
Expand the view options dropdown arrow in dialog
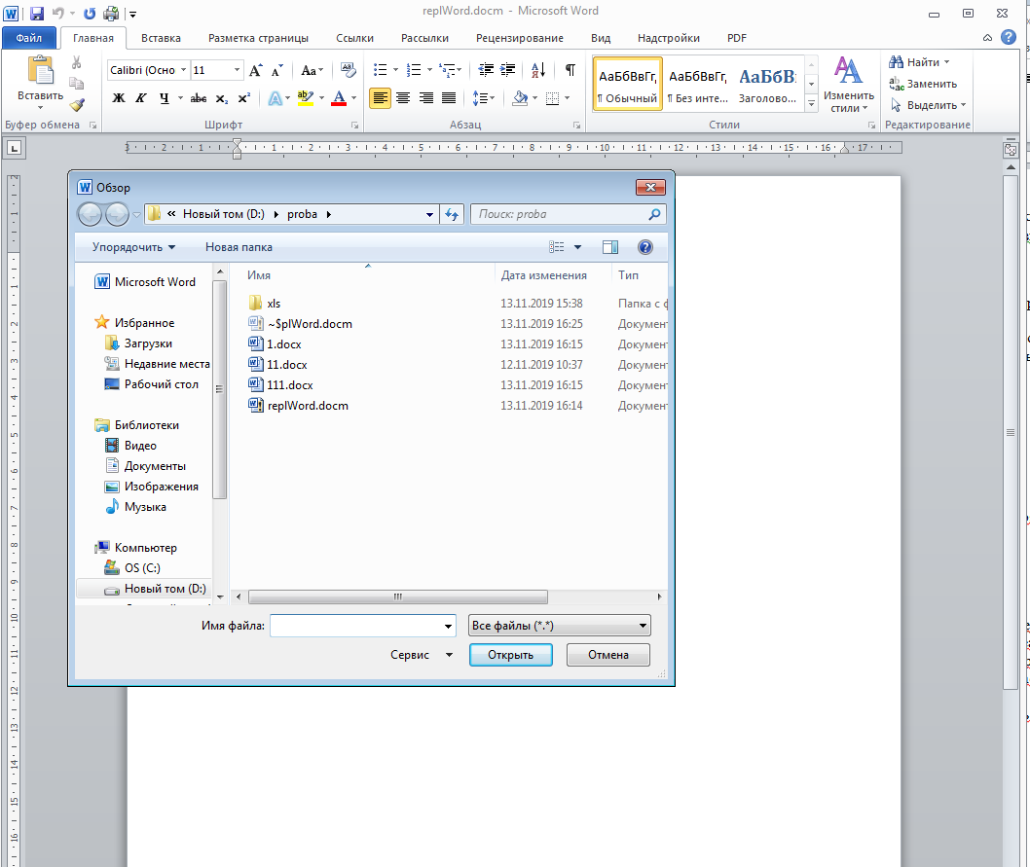pos(578,247)
